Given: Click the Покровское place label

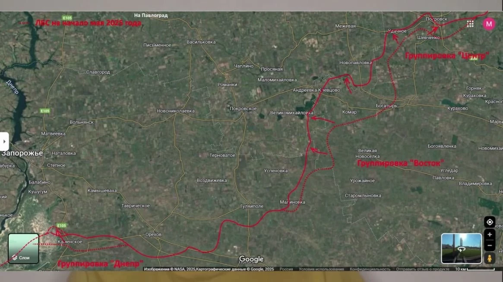Looking at the screenshot, I should 244,109.
